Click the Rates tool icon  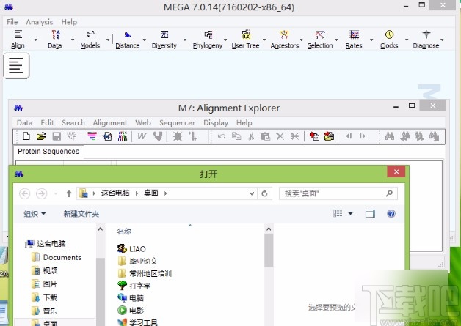(x=354, y=39)
